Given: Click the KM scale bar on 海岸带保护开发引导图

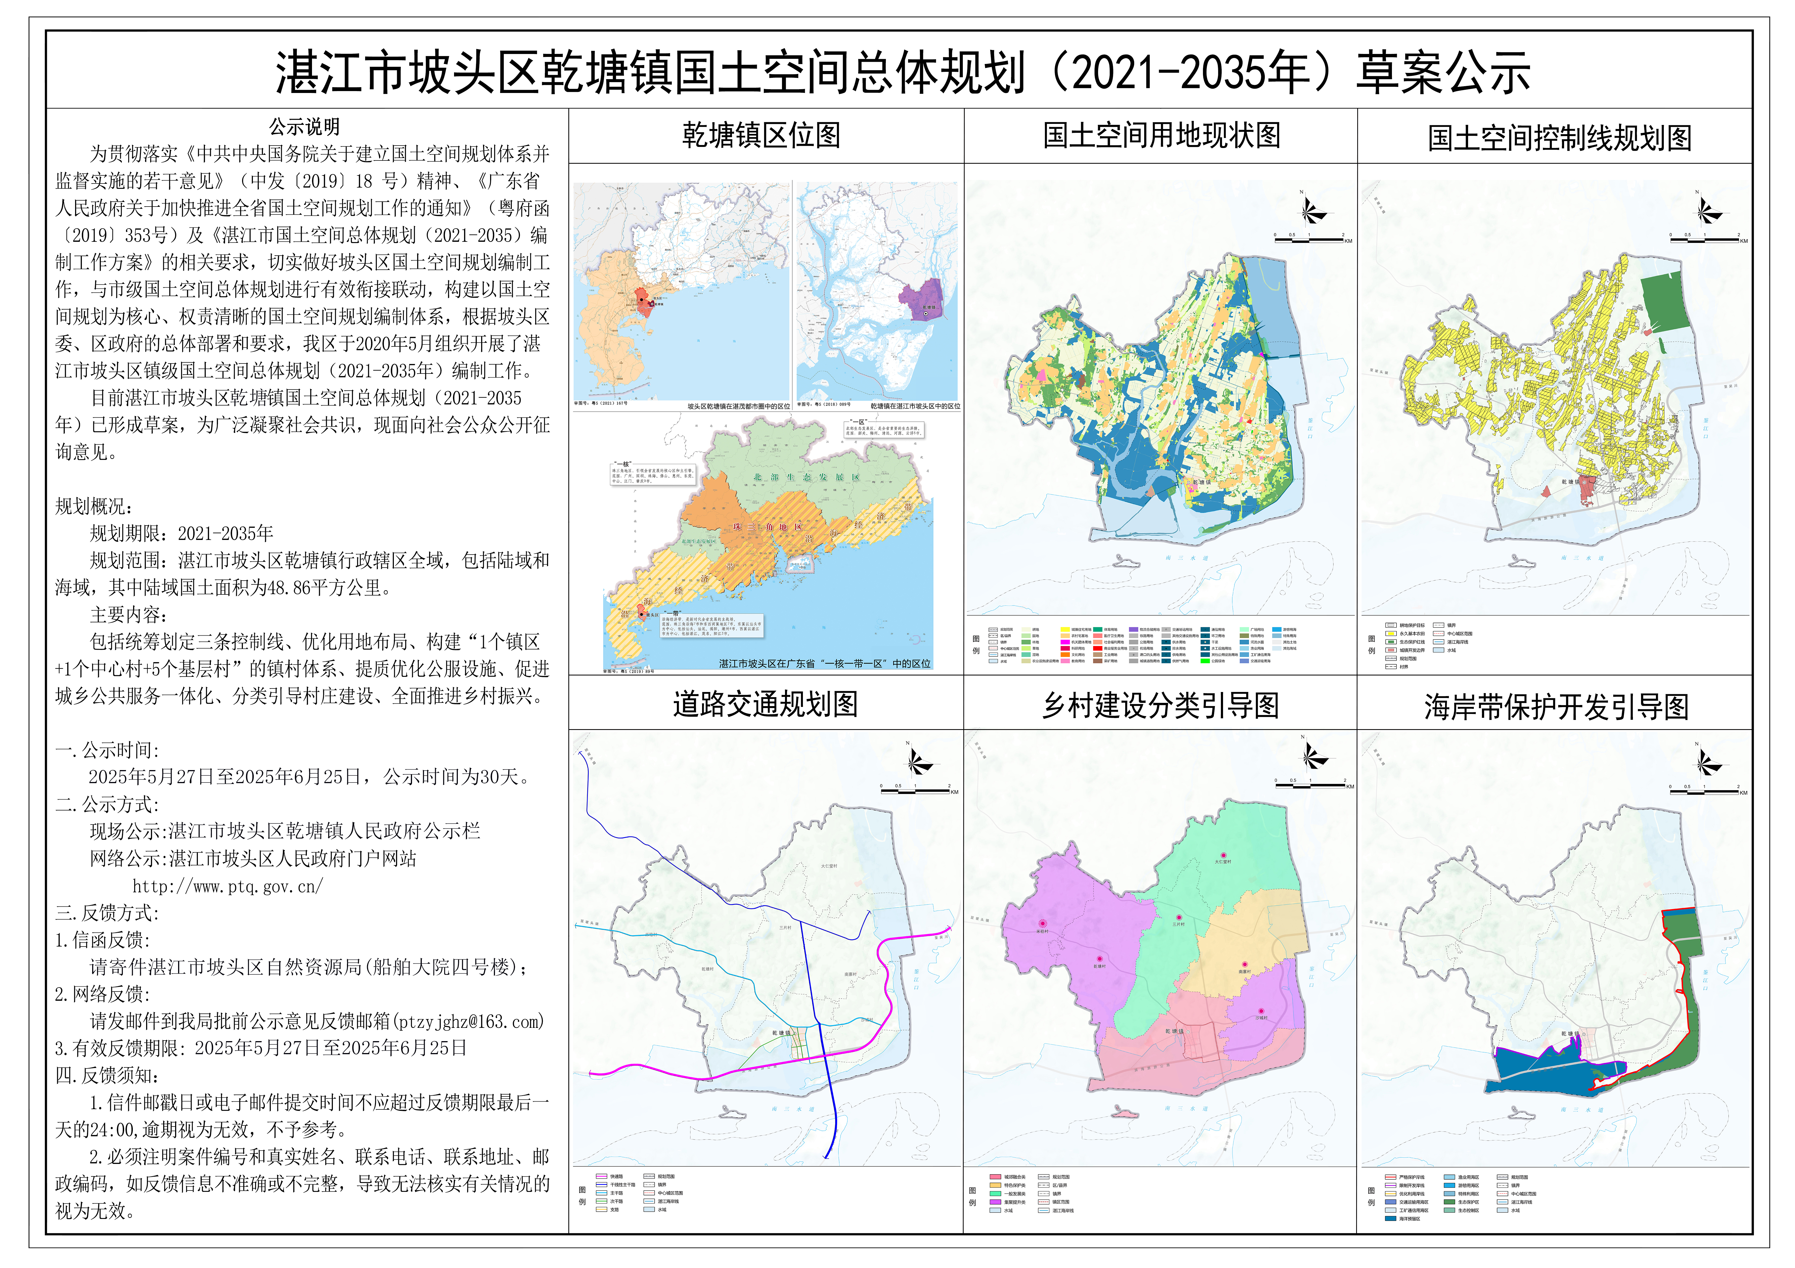Looking at the screenshot, I should (1708, 790).
